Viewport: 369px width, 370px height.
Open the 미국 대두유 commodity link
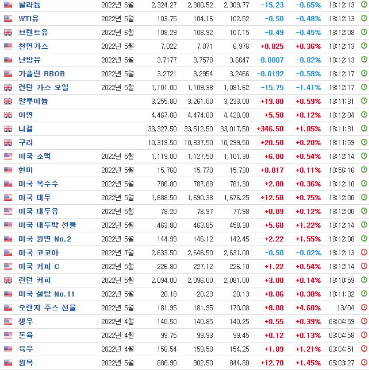click(39, 212)
